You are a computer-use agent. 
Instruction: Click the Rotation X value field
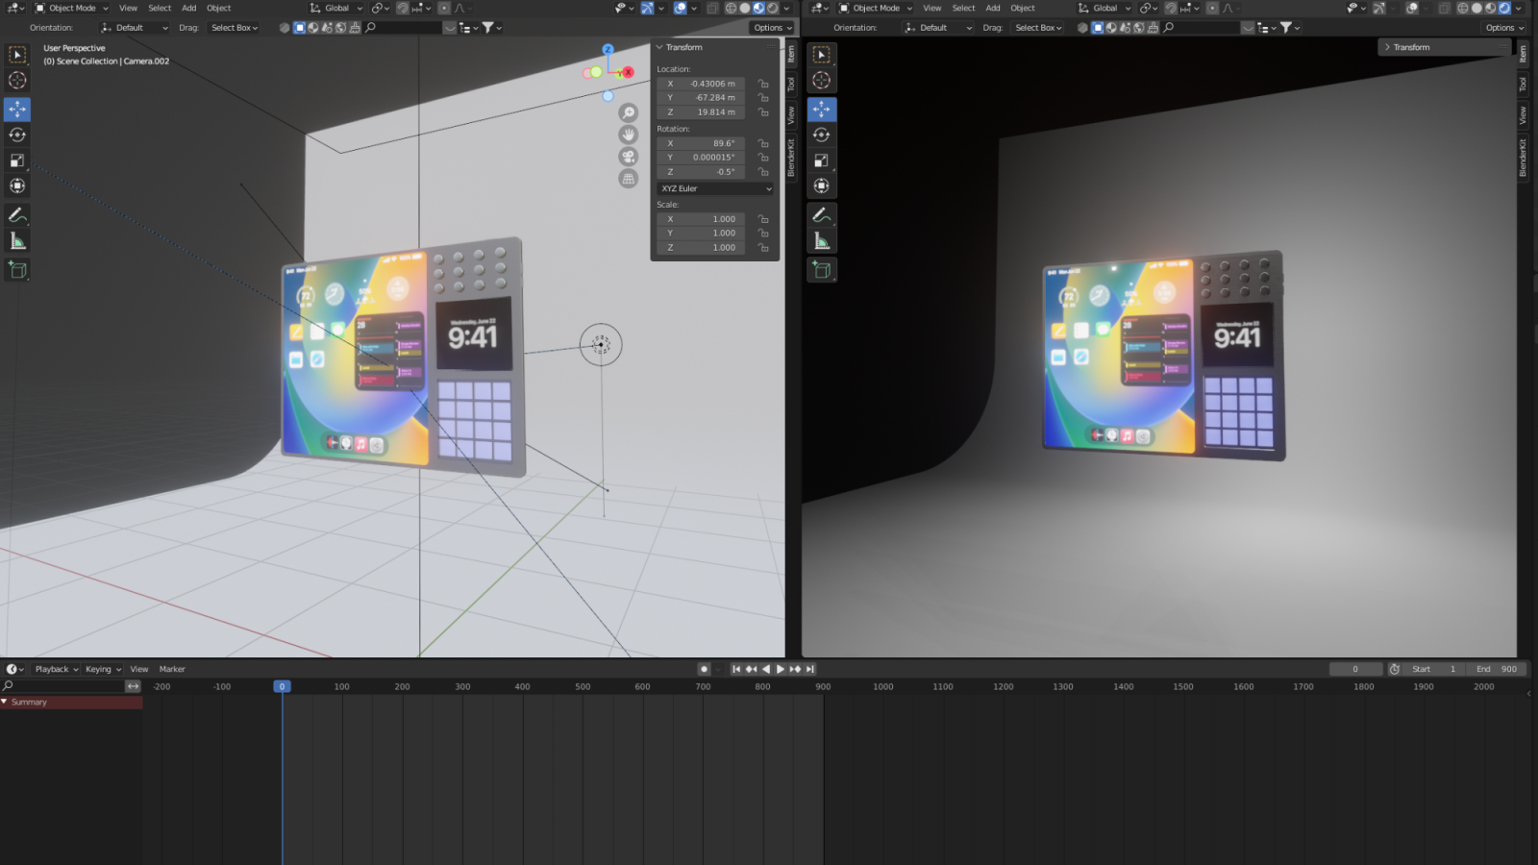(701, 143)
